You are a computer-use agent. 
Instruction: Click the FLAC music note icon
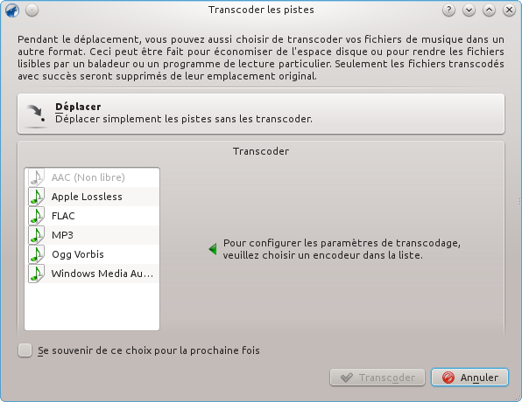pos(36,216)
